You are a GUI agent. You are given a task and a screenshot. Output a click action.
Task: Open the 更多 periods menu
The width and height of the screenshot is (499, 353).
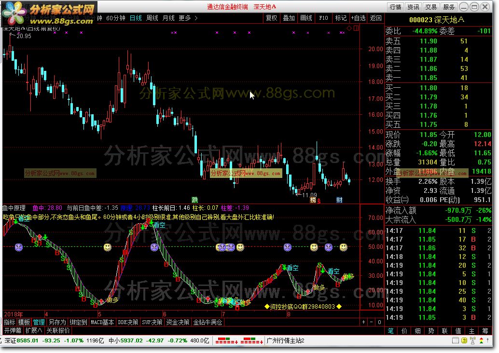click(x=185, y=18)
